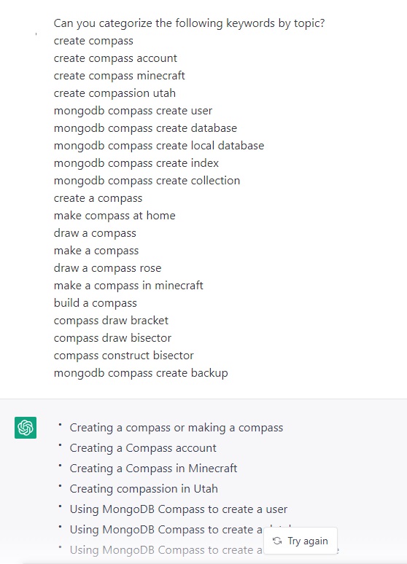
Task: Click the 'Creating a Compass account' bullet
Action: click(x=143, y=448)
